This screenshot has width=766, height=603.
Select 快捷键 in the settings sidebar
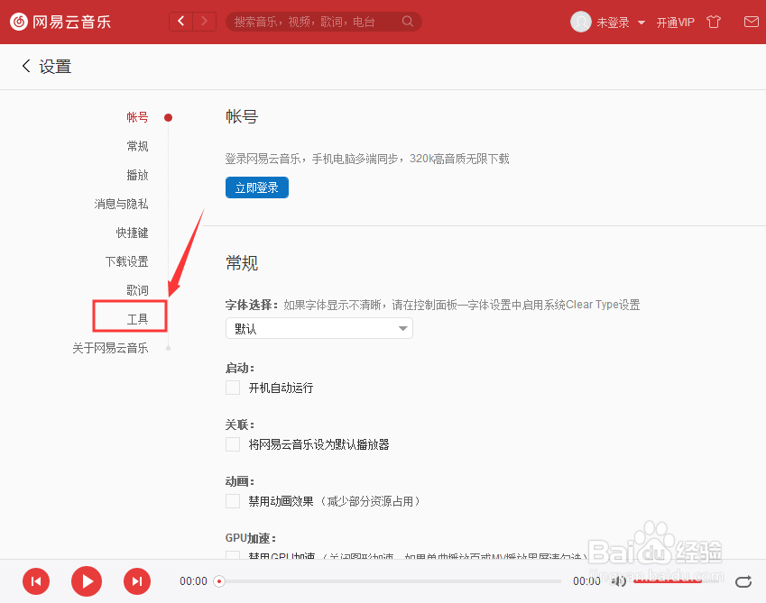tap(132, 233)
